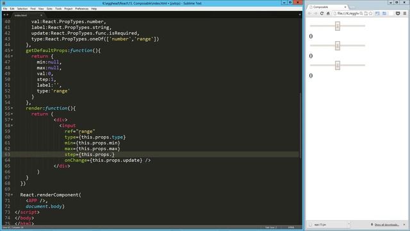The image size is (410, 231).
Task: Open a new Chrome tab
Action: point(352,7)
